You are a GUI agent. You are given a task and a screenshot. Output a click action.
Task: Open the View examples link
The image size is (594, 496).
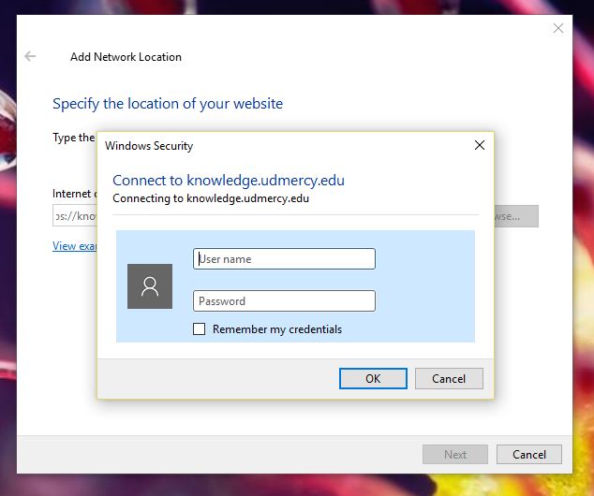(74, 246)
